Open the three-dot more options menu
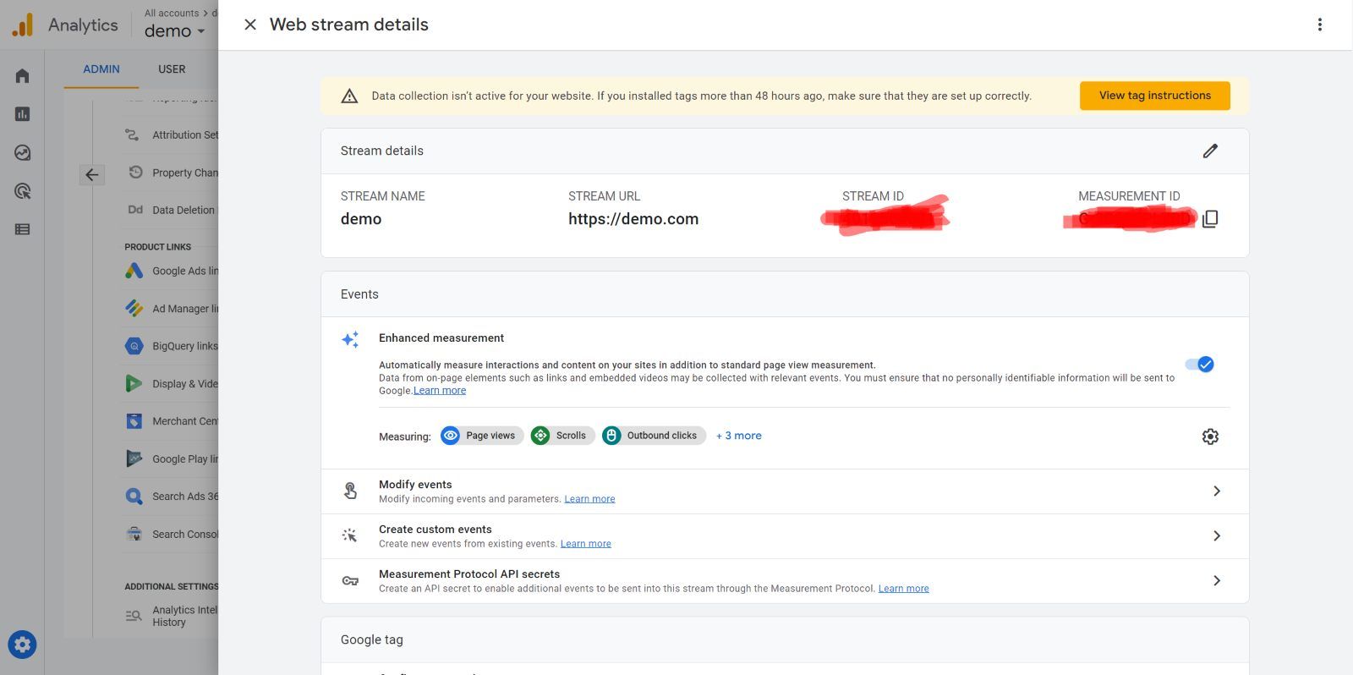1353x675 pixels. [x=1319, y=25]
